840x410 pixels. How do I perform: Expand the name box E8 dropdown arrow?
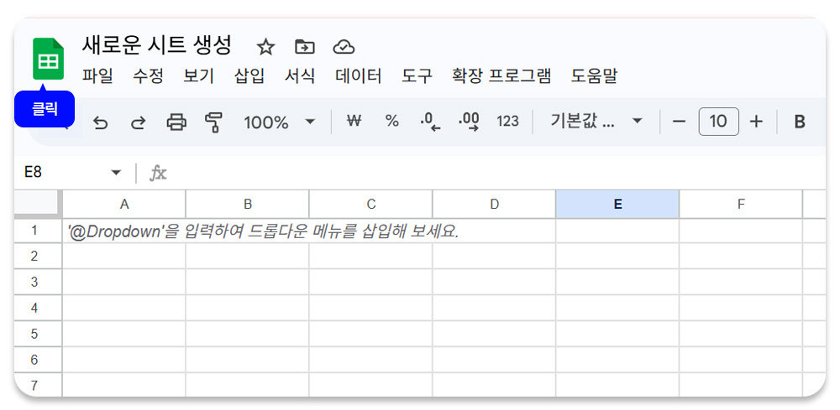(116, 173)
